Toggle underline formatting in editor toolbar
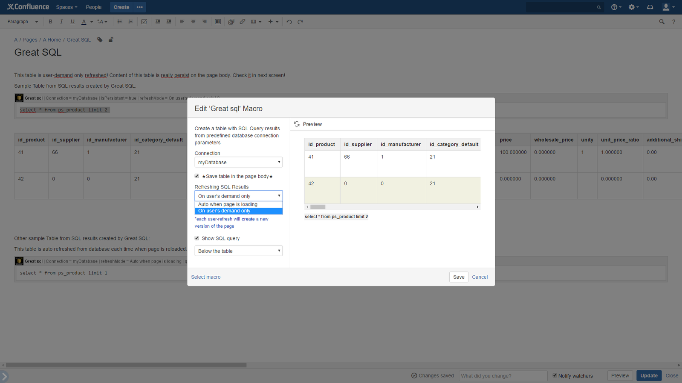 [x=72, y=22]
